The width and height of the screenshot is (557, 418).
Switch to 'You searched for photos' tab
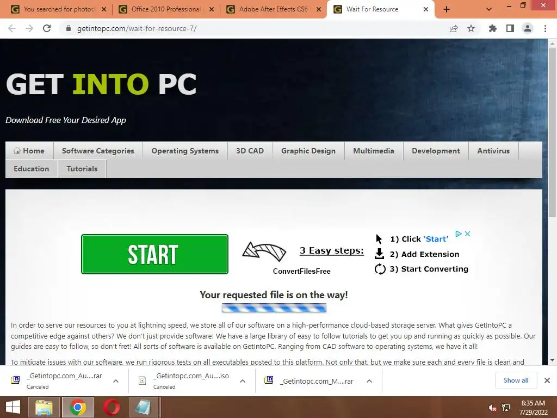pos(59,9)
